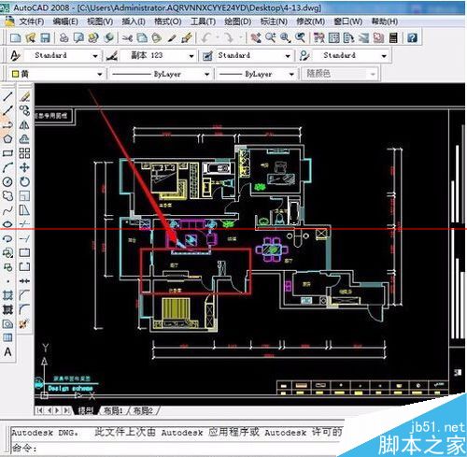
Task: Click the Open file toolbar icon
Action: point(31,38)
